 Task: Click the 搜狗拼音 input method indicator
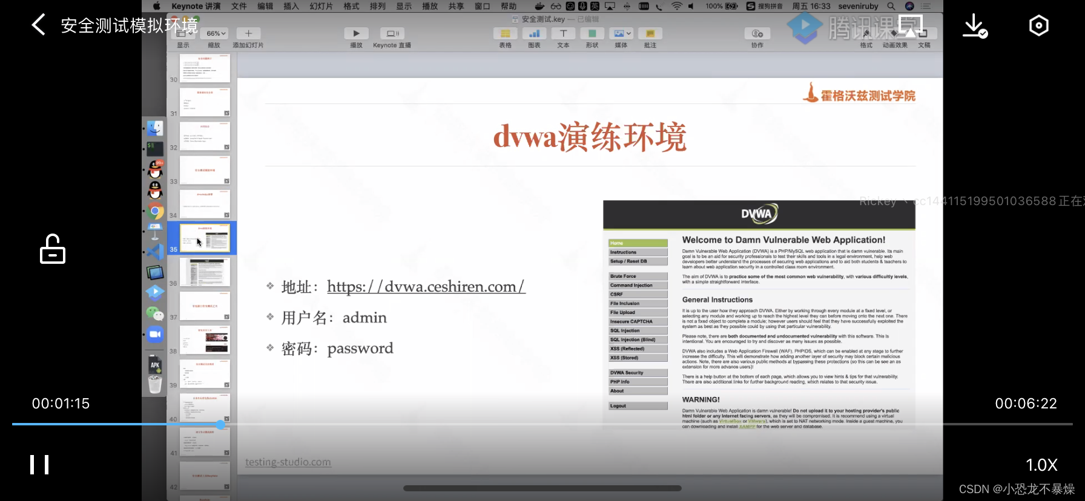pyautogui.click(x=765, y=6)
